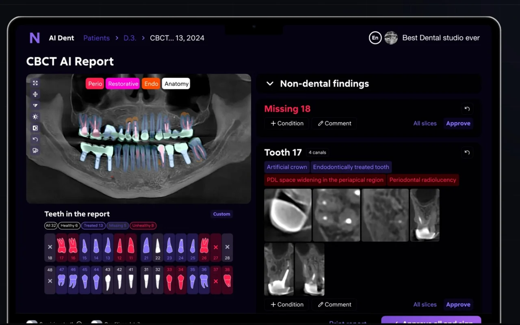
Task: Filter teeth by Treated 13
Action: tap(93, 225)
